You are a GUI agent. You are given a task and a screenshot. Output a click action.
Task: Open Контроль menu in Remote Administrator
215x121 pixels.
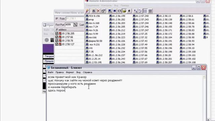tap(106, 5)
